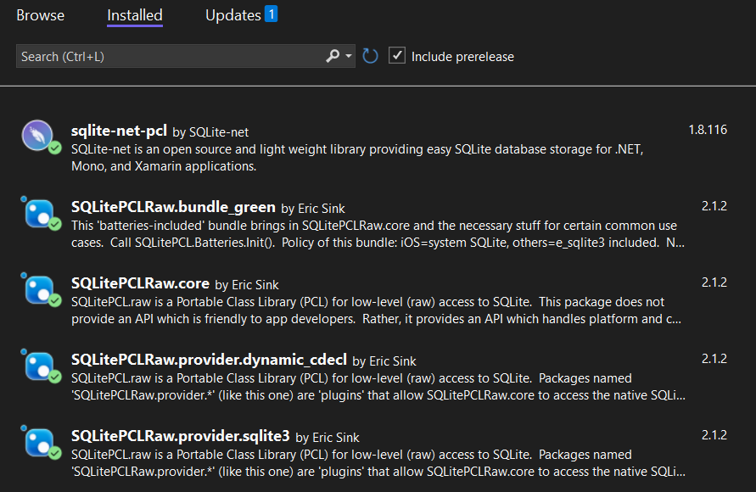
Task: Click the SQLitePCLRaw.core package icon
Action: pyautogui.click(x=39, y=289)
